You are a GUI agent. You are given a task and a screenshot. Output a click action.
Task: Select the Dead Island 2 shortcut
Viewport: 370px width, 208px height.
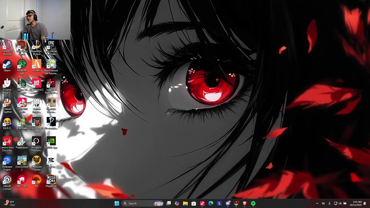[x=36, y=85]
